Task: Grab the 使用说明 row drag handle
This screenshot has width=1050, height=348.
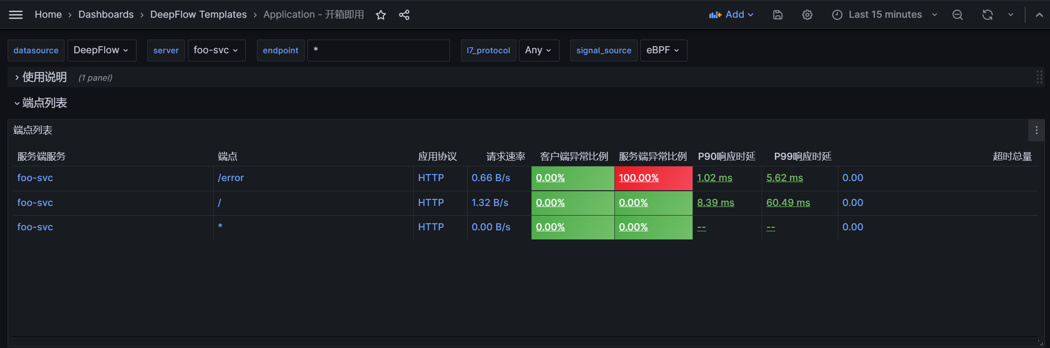Action: pyautogui.click(x=1039, y=77)
